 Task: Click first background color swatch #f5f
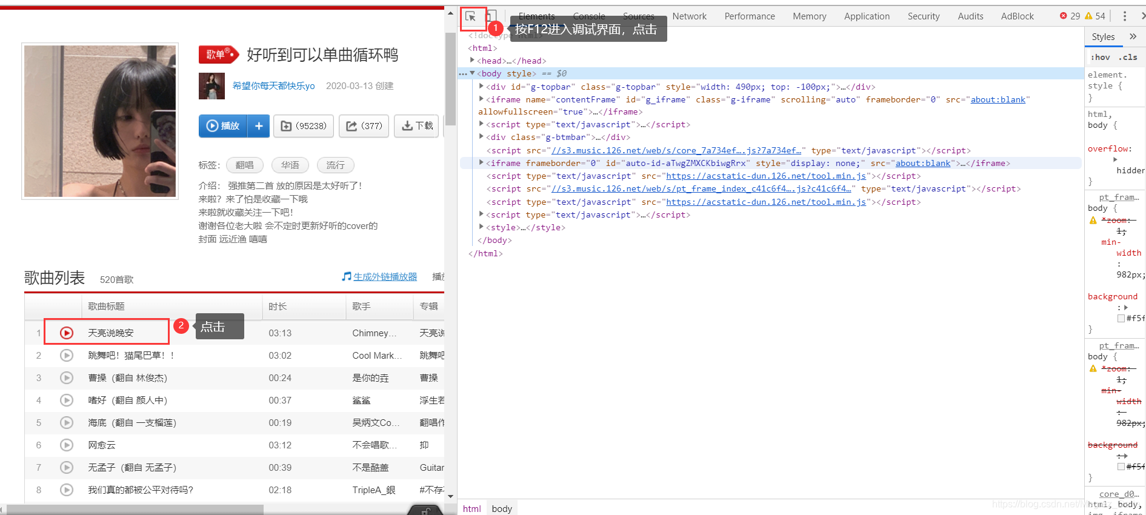(x=1121, y=318)
